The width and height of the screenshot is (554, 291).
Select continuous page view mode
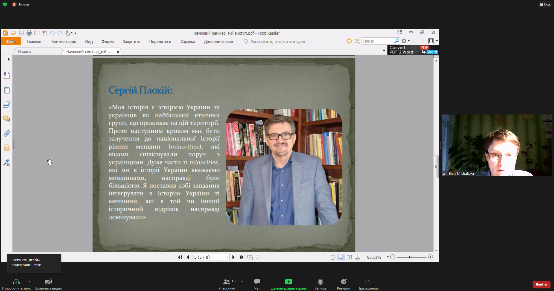341,257
